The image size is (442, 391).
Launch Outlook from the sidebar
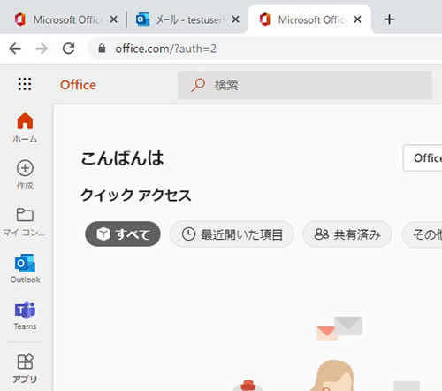click(25, 268)
